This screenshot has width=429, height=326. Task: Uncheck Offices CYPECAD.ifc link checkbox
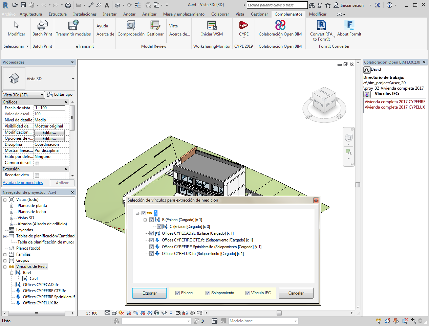pos(151,233)
